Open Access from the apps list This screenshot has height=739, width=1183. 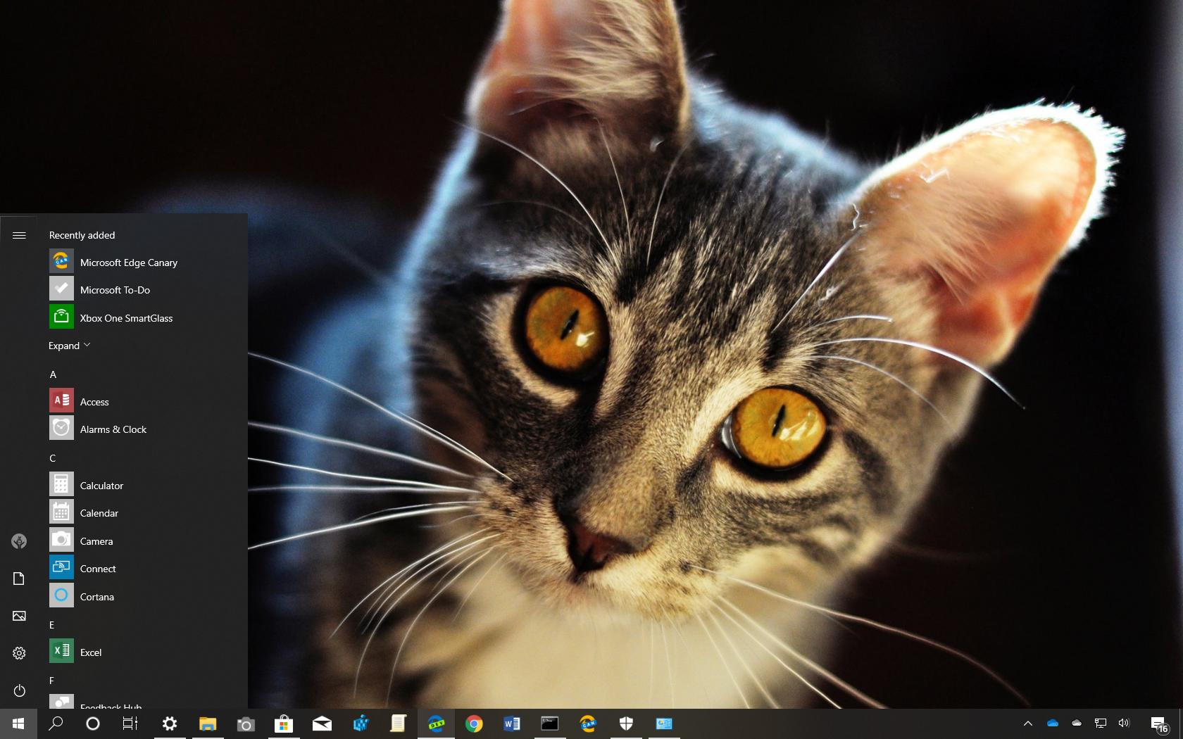[94, 401]
